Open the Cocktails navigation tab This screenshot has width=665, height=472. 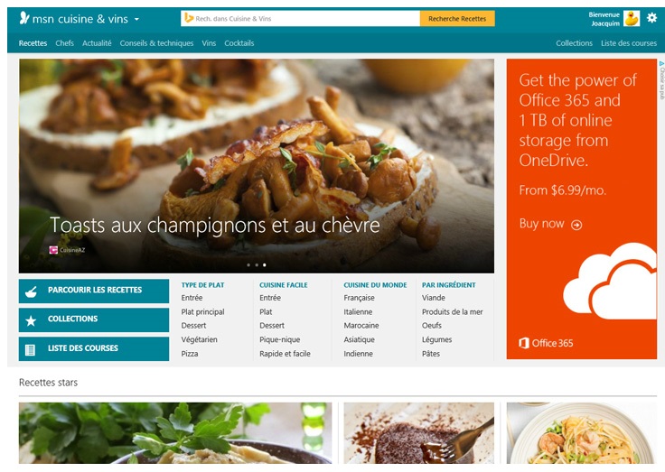[x=239, y=43]
